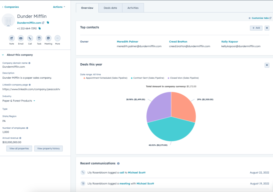This screenshot has width=273, height=192.
Task: Open Top contacts settings gear
Action: pos(267,28)
